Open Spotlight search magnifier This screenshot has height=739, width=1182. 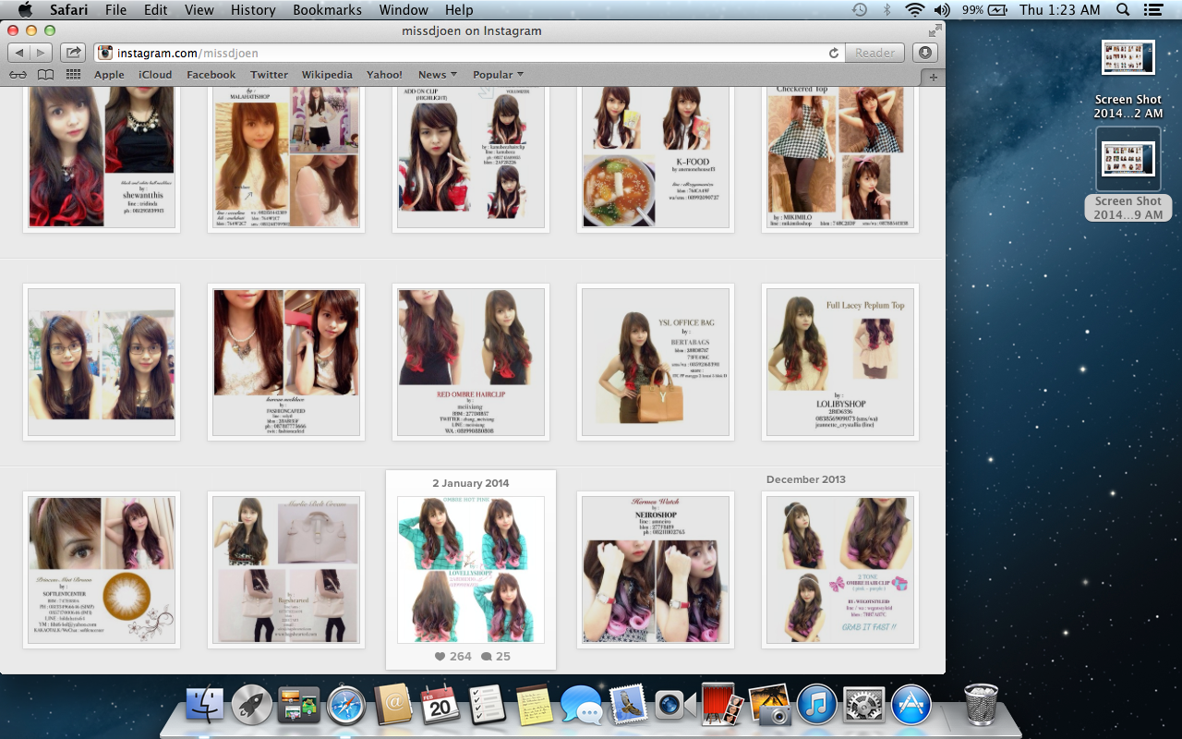pyautogui.click(x=1123, y=9)
